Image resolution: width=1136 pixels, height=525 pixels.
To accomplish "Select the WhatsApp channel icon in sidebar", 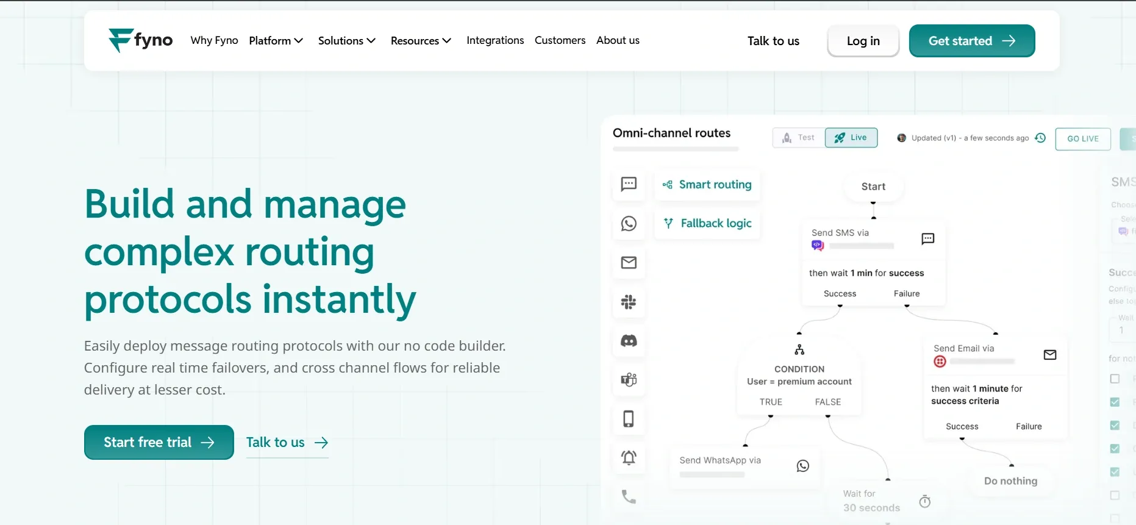I will pos(629,224).
